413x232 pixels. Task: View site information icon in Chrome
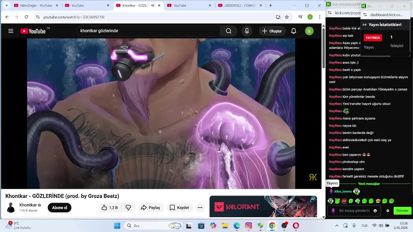point(37,17)
